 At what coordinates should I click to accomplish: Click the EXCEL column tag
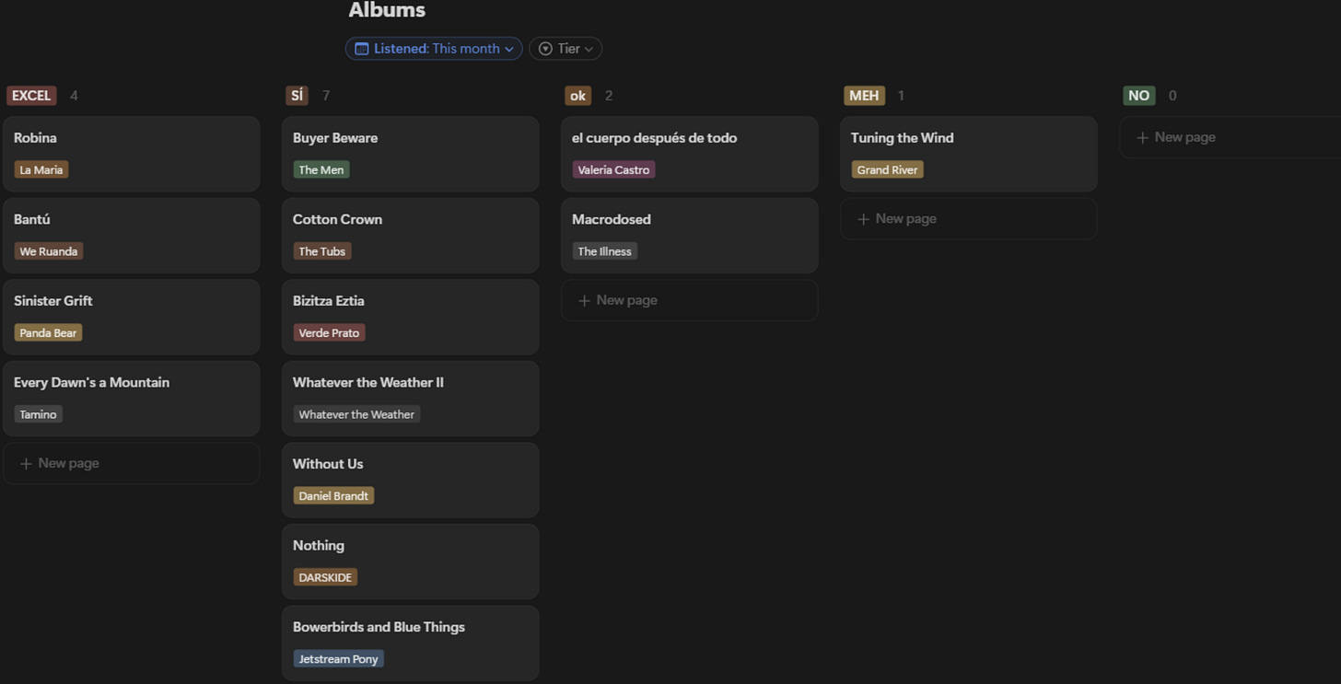point(31,96)
